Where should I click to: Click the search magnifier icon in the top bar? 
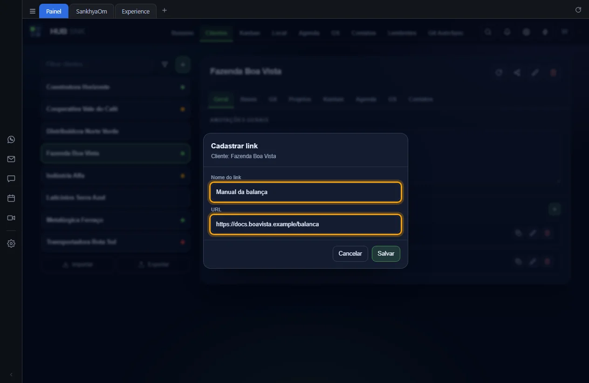pyautogui.click(x=488, y=32)
